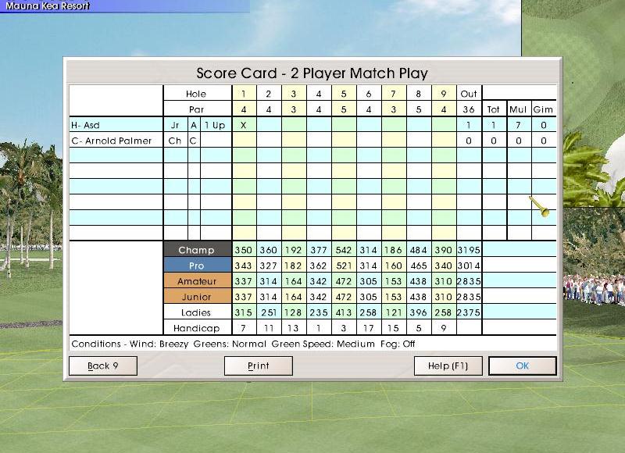The height and width of the screenshot is (453, 625).
Task: Select the Champ tee label
Action: click(x=197, y=250)
